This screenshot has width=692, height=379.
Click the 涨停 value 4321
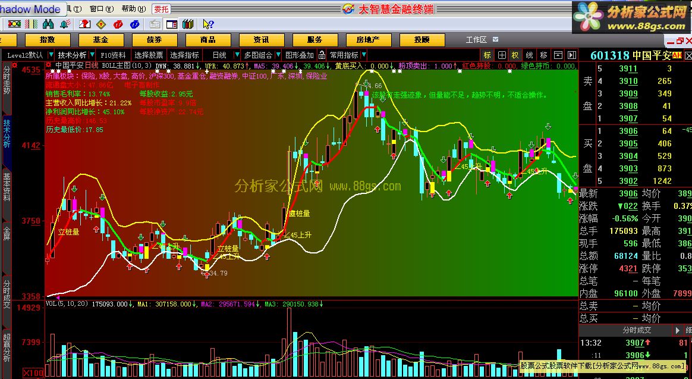(628, 268)
